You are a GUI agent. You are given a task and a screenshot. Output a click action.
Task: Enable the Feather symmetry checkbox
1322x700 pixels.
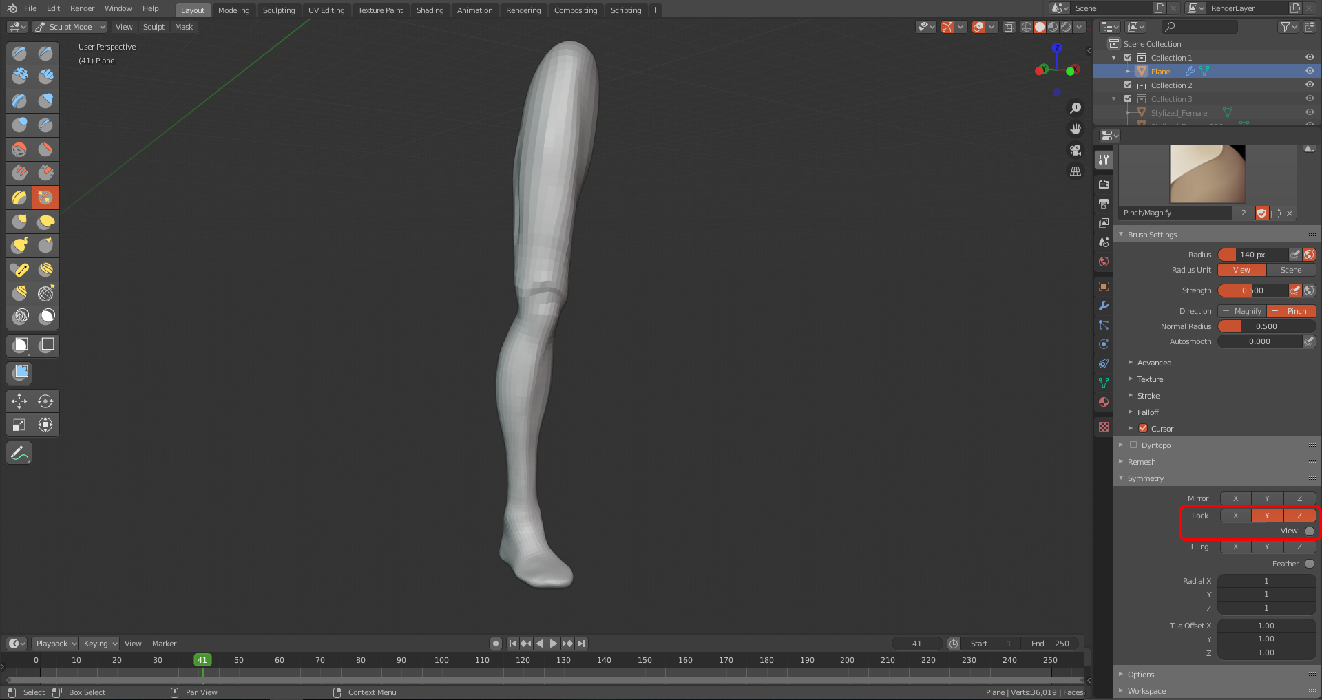(x=1310, y=564)
